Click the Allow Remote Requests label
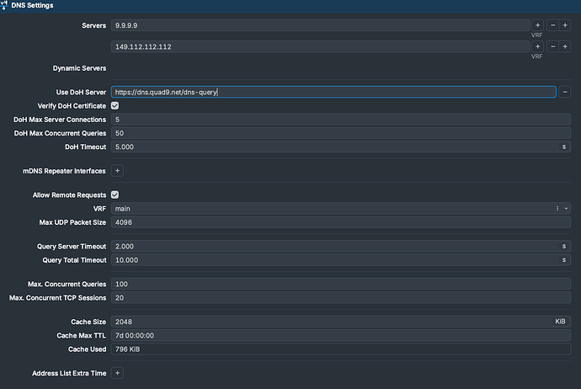The image size is (581, 389). point(69,194)
